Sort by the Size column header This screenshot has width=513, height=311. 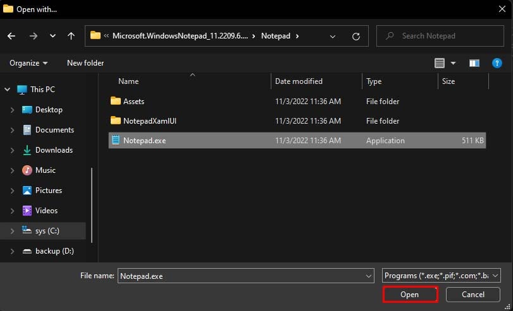click(448, 81)
